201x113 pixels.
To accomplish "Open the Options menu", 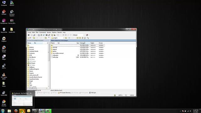I will pyautogui.click(x=54, y=32).
